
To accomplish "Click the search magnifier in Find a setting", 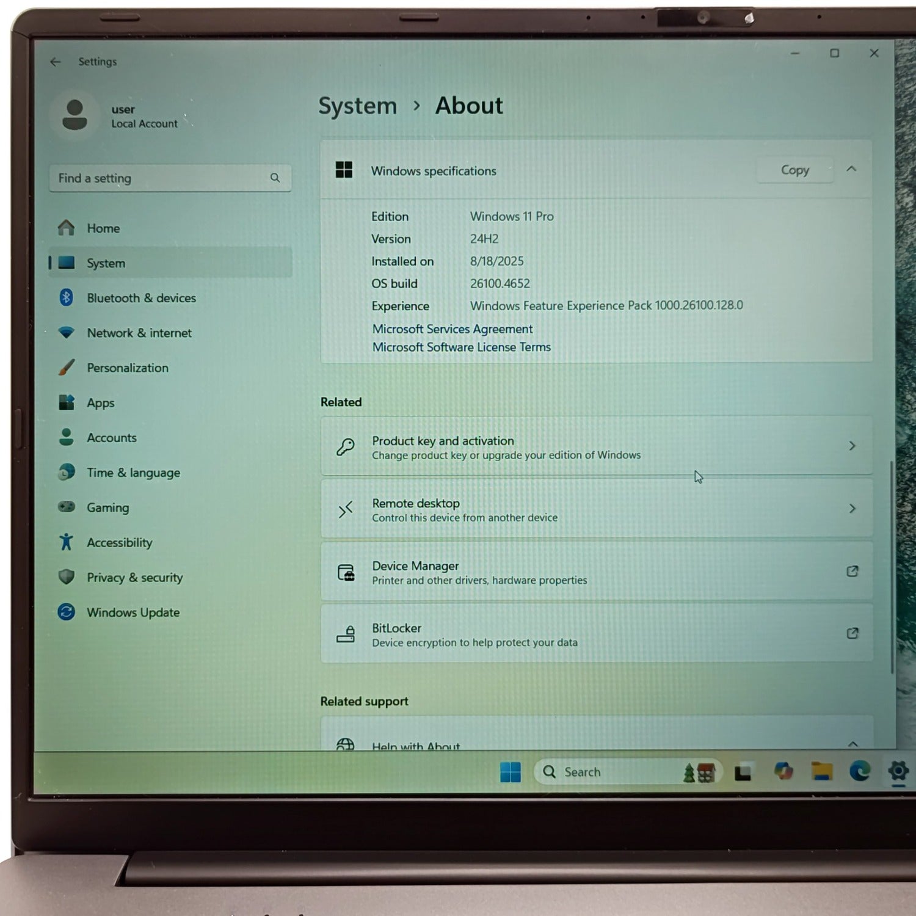I will tap(275, 178).
